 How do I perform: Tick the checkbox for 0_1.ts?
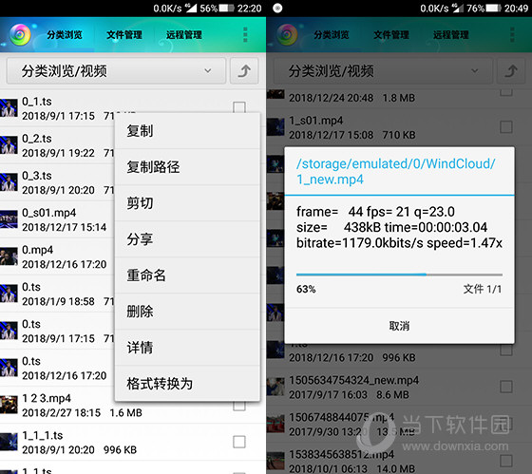pyautogui.click(x=239, y=107)
